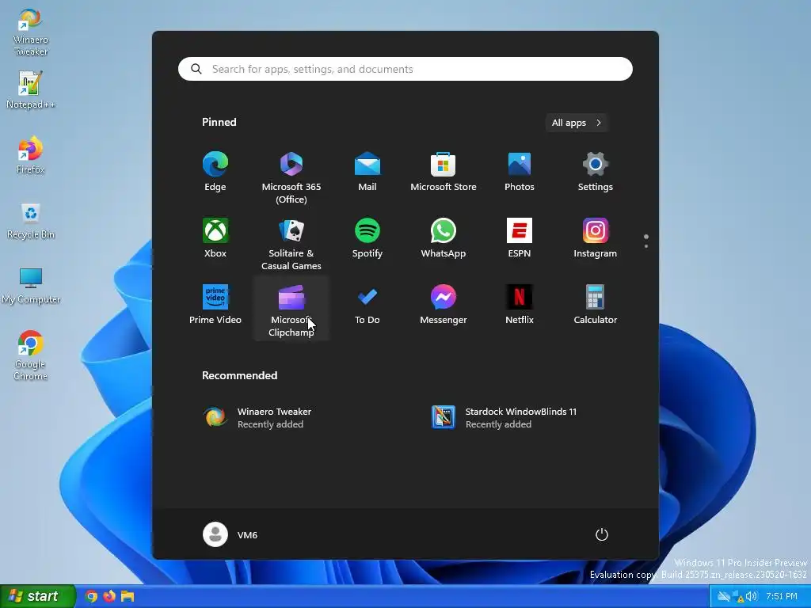Image resolution: width=811 pixels, height=608 pixels.
Task: Select My Computer desktop icon
Action: coord(31,285)
